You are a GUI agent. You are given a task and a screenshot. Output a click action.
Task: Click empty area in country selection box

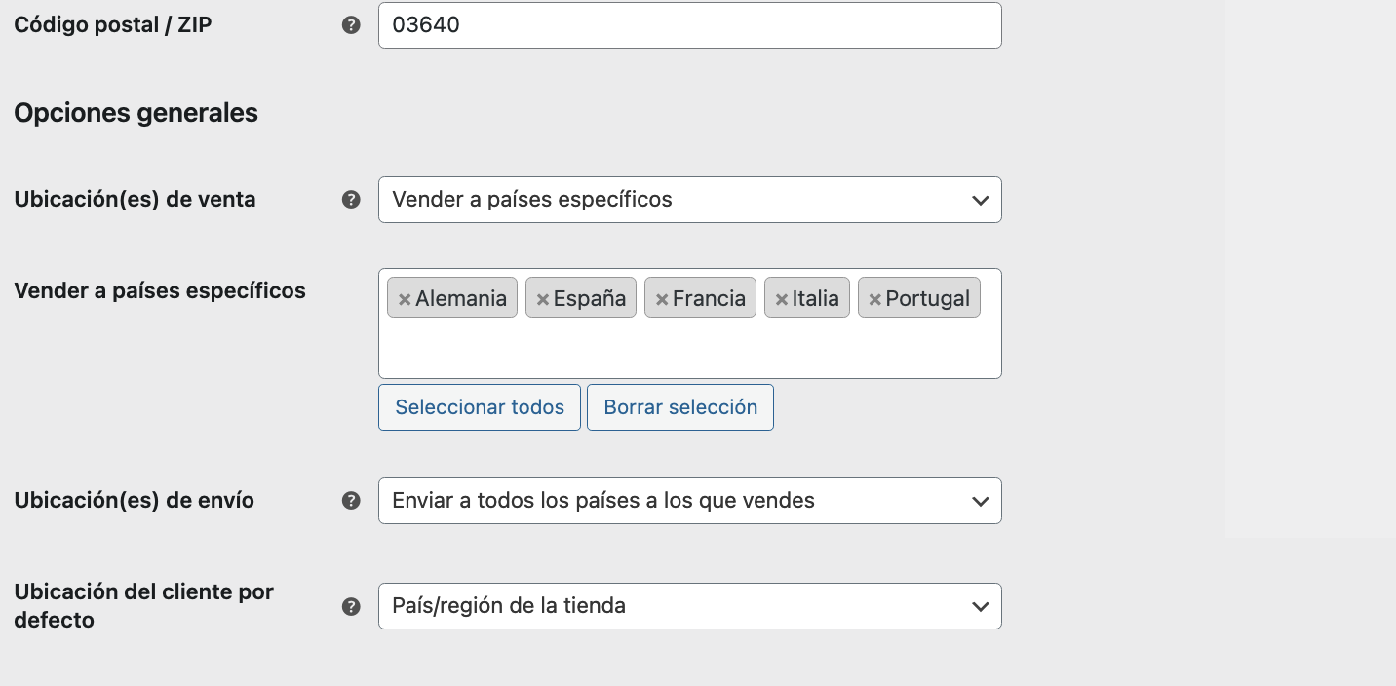689,349
